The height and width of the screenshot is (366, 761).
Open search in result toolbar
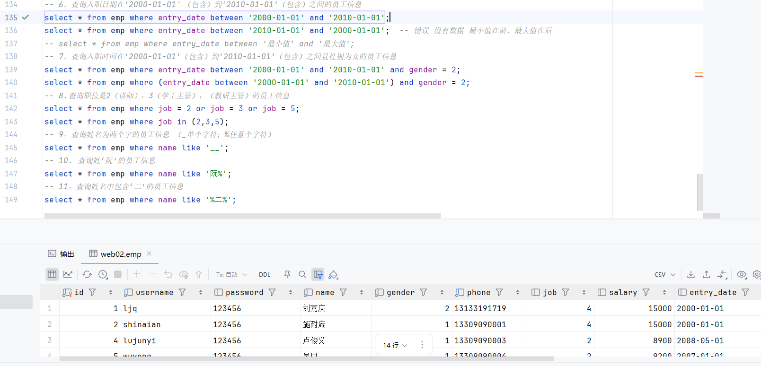pos(302,274)
